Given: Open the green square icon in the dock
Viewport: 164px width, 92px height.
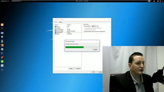Looking at the screenshot, I should point(2,62).
